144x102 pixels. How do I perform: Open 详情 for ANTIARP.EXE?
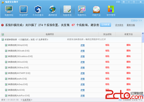tap(82, 73)
